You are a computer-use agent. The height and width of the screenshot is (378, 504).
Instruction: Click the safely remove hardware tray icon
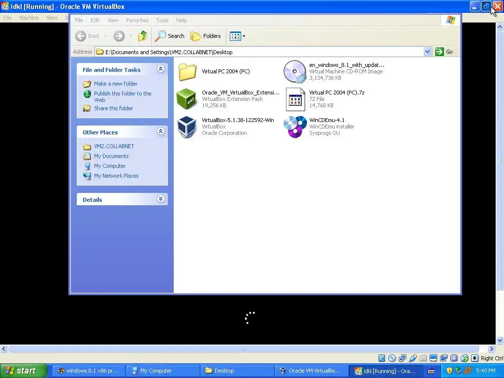(x=458, y=371)
